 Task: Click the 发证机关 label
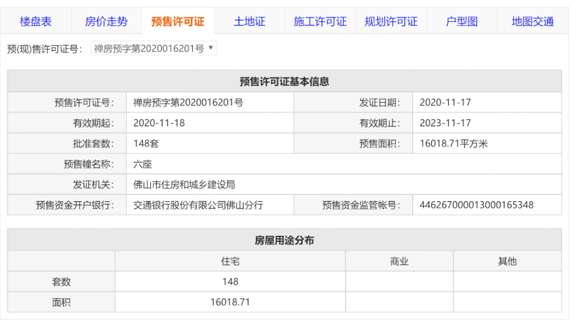[x=93, y=185]
